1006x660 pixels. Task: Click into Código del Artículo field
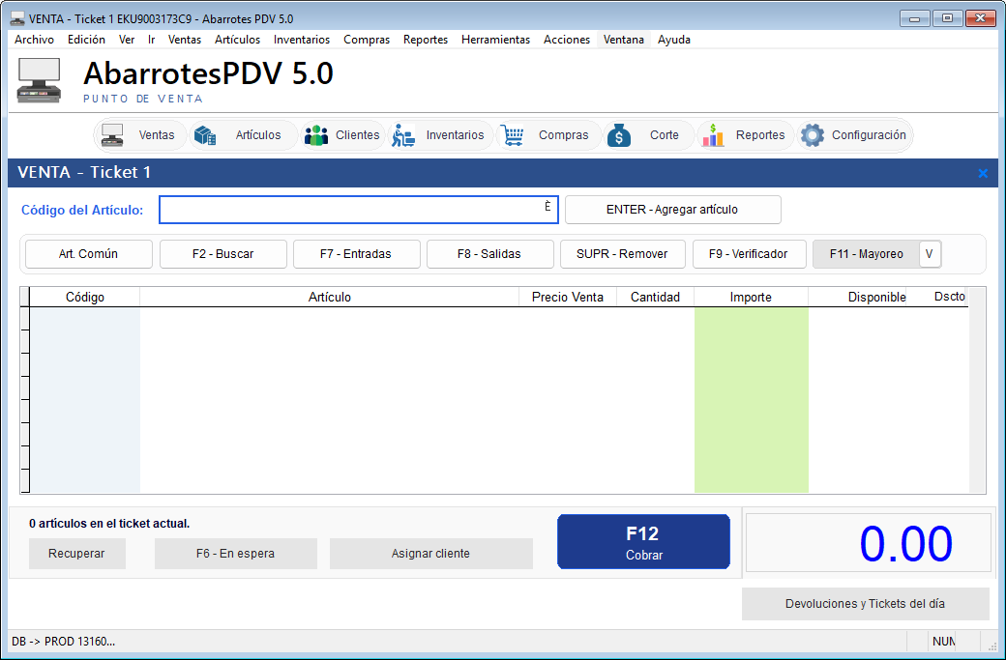pyautogui.click(x=359, y=210)
